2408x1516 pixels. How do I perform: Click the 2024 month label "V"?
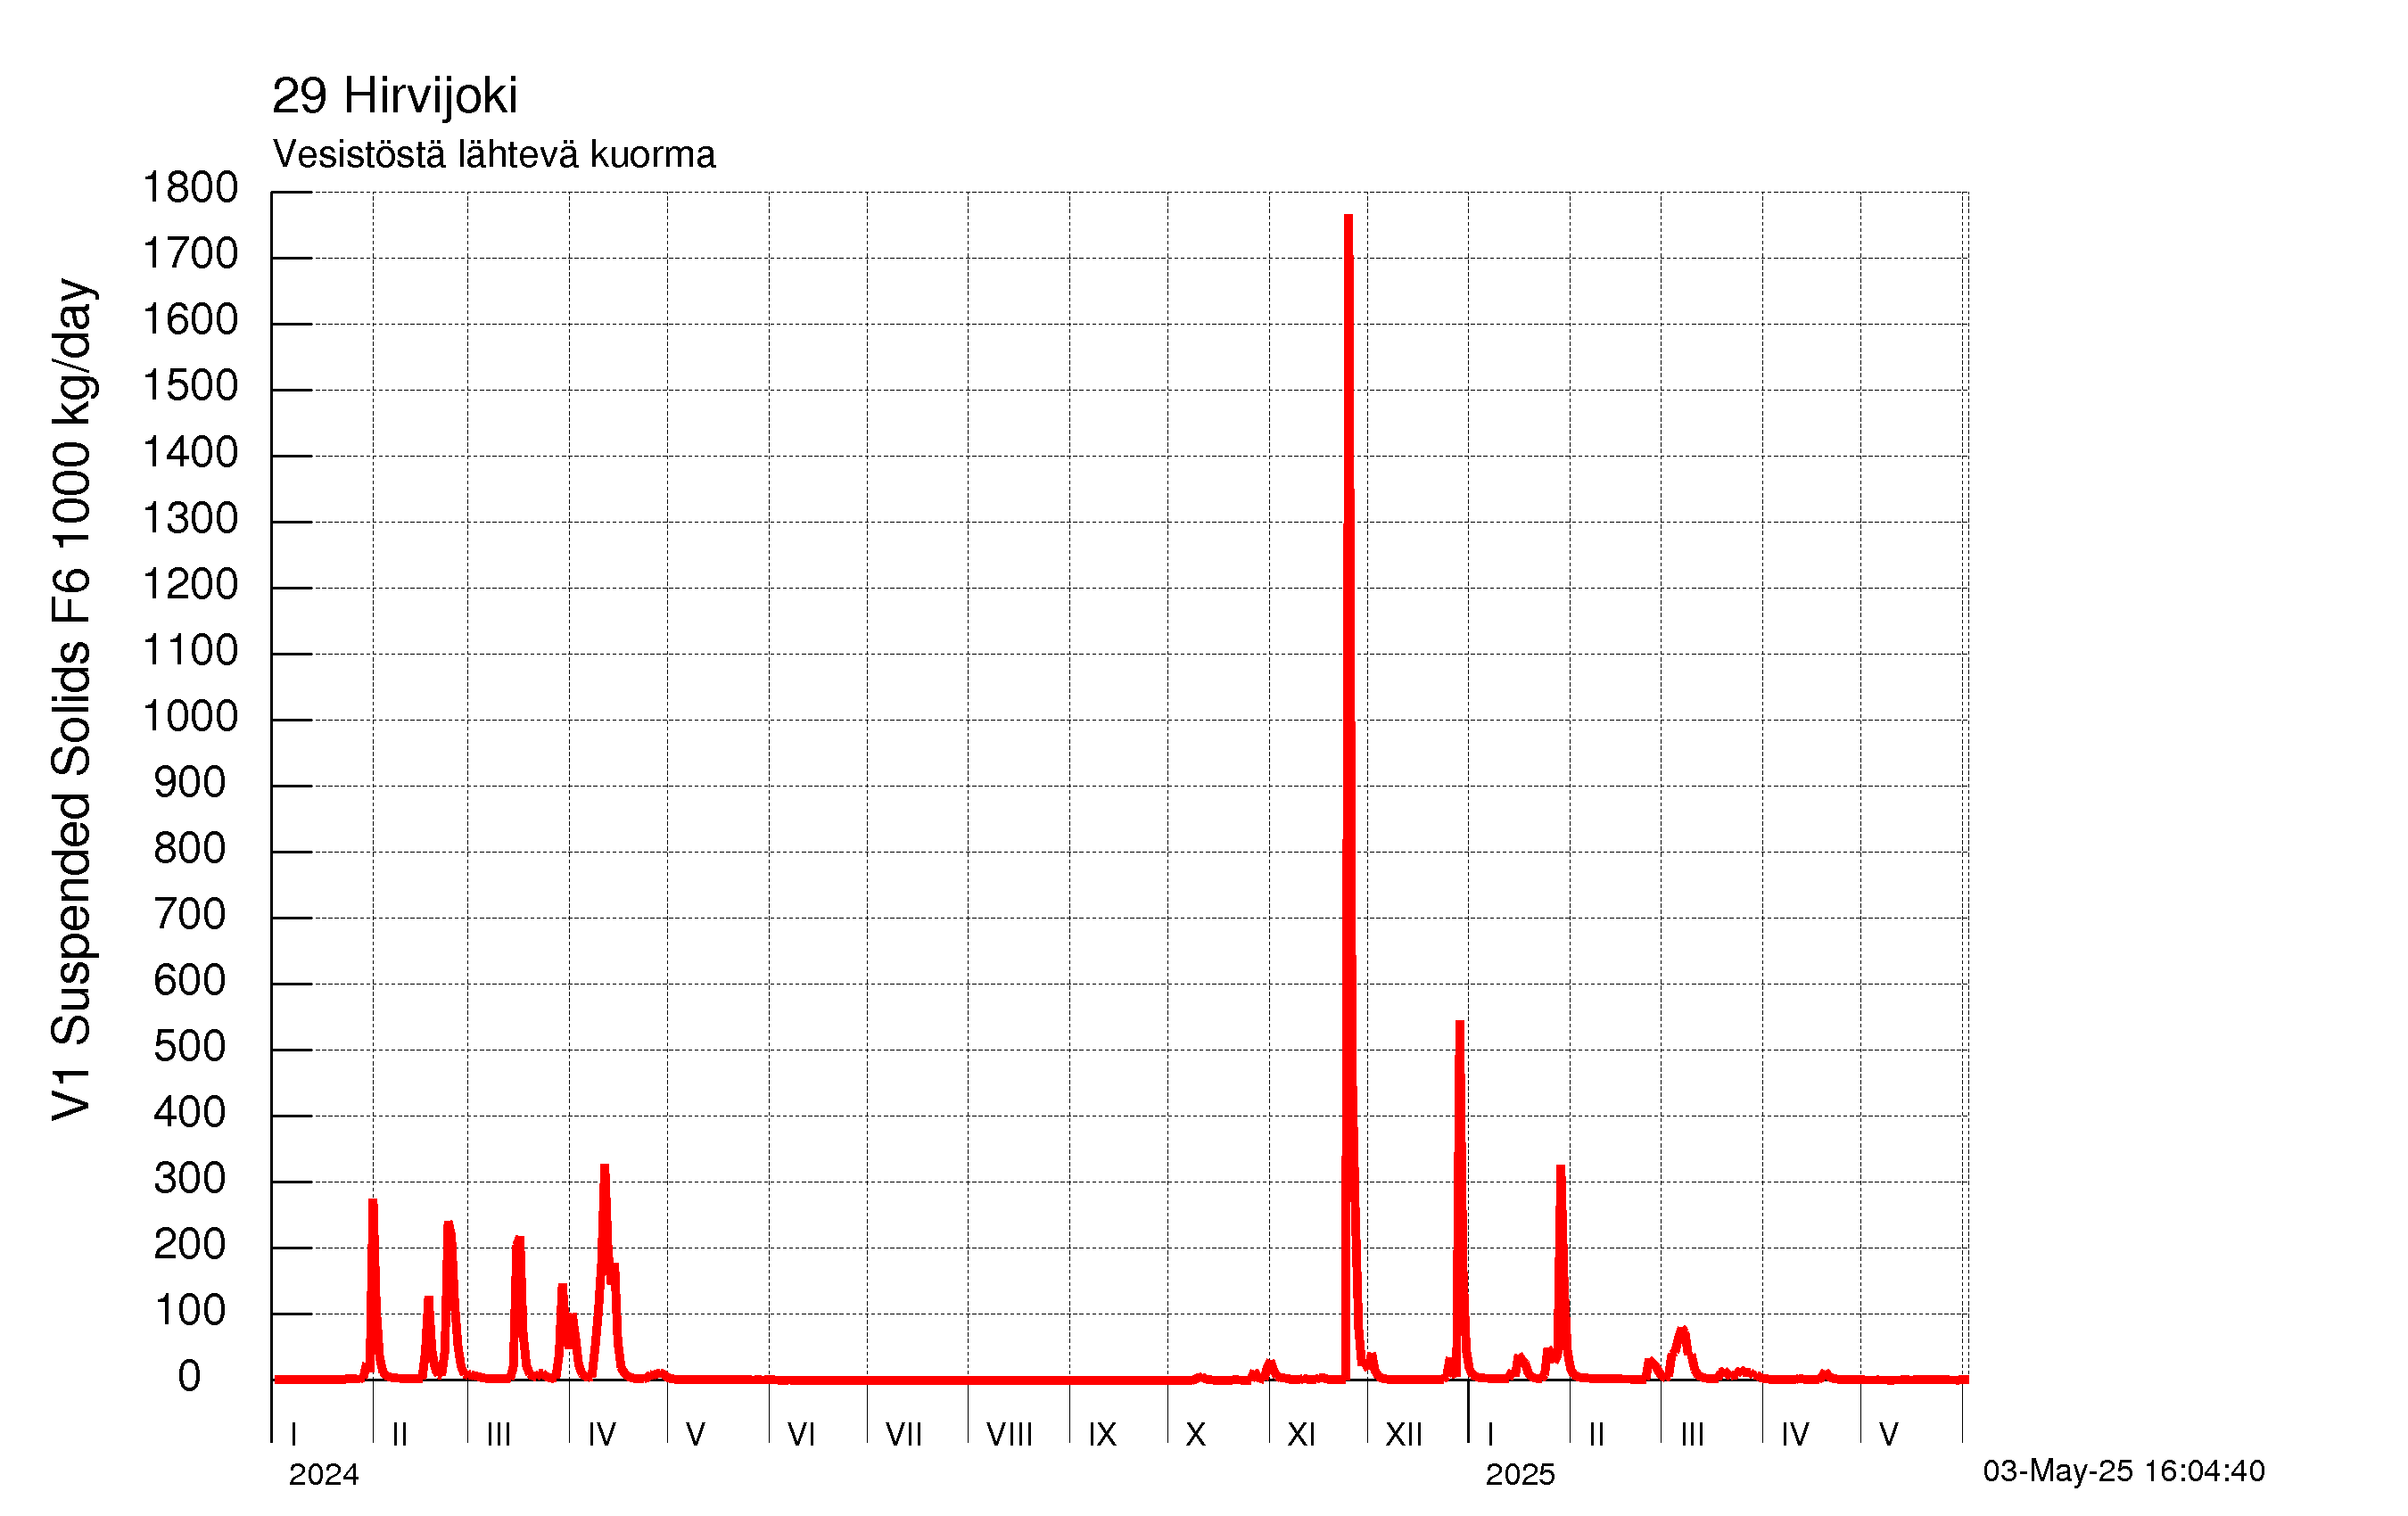pyautogui.click(x=695, y=1435)
